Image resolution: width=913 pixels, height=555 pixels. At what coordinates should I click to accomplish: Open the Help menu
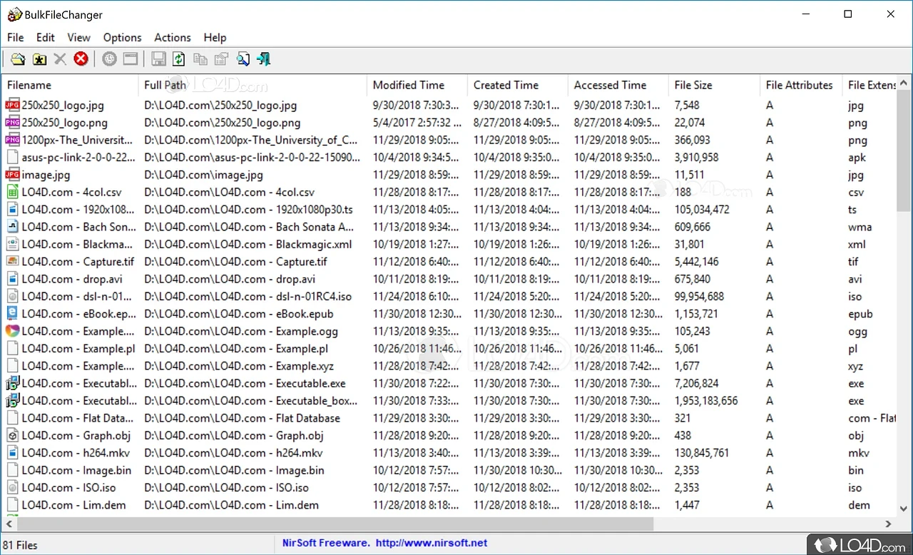pos(215,38)
